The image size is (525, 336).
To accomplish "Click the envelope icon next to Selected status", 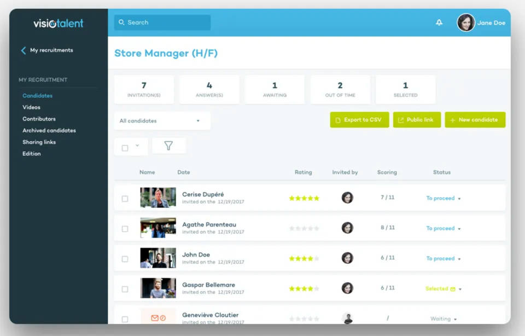I will point(453,289).
